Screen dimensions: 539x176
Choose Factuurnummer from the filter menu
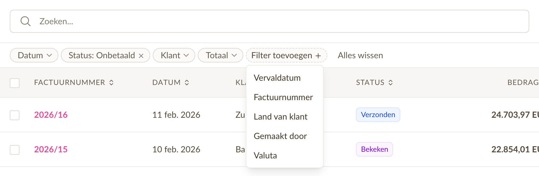pos(285,97)
